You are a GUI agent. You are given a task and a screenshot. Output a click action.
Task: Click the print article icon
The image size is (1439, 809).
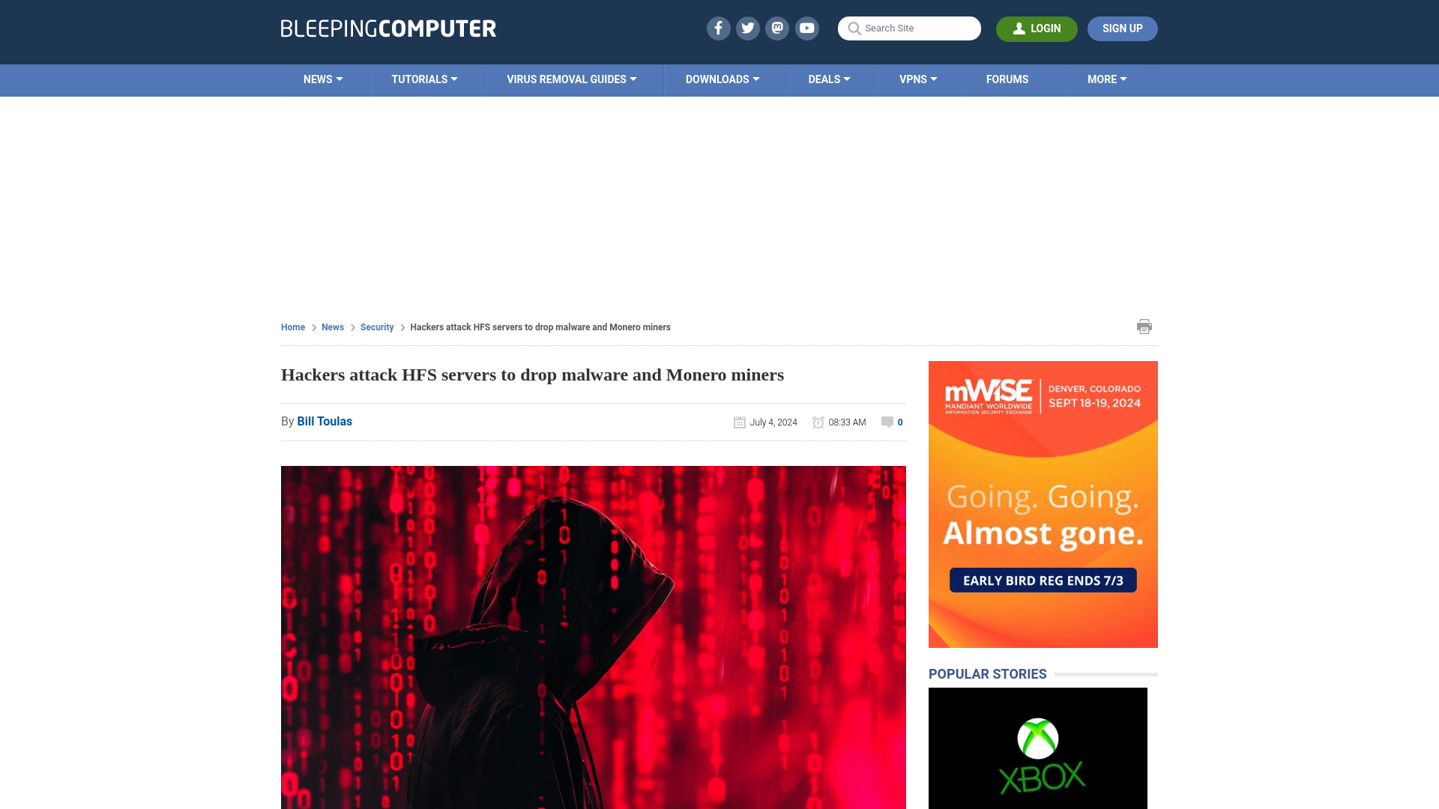tap(1144, 326)
